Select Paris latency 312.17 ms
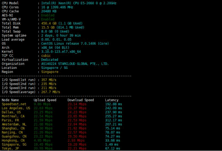 coord(113,120)
